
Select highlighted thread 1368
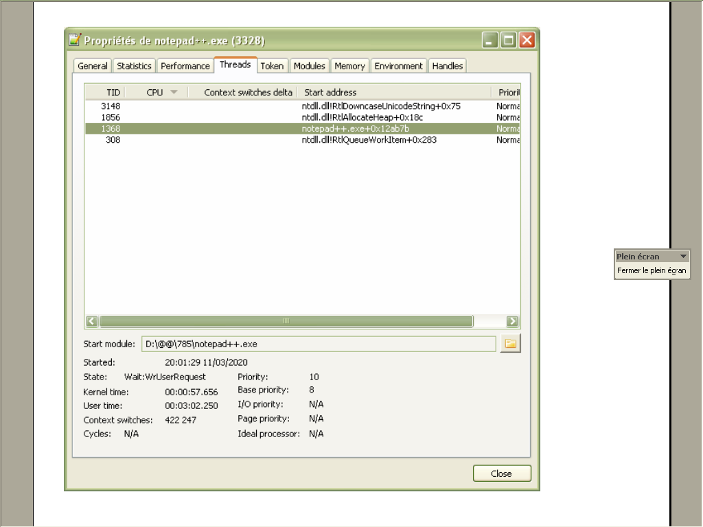[303, 128]
